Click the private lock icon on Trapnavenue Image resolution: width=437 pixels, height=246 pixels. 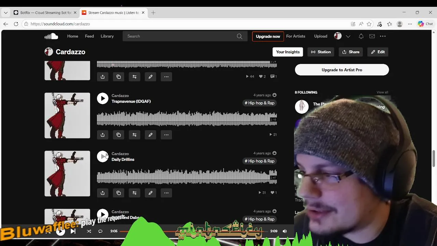pyautogui.click(x=274, y=95)
